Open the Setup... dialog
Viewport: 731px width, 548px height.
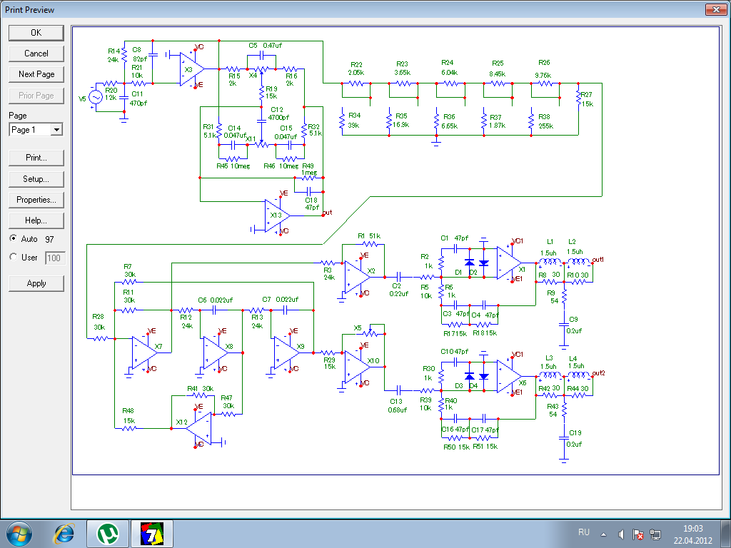tap(36, 179)
